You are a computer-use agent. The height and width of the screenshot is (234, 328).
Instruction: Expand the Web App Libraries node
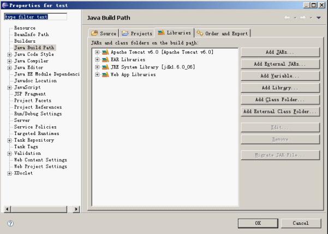tap(97, 74)
